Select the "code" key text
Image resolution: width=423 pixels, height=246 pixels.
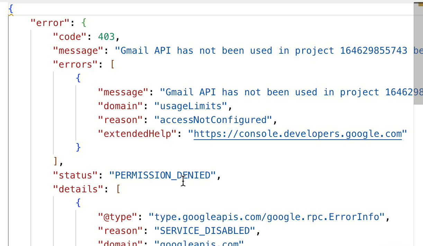(70, 36)
